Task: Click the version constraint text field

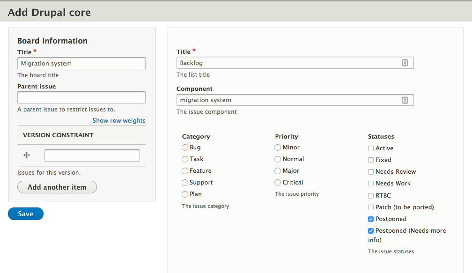Action: pyautogui.click(x=92, y=155)
